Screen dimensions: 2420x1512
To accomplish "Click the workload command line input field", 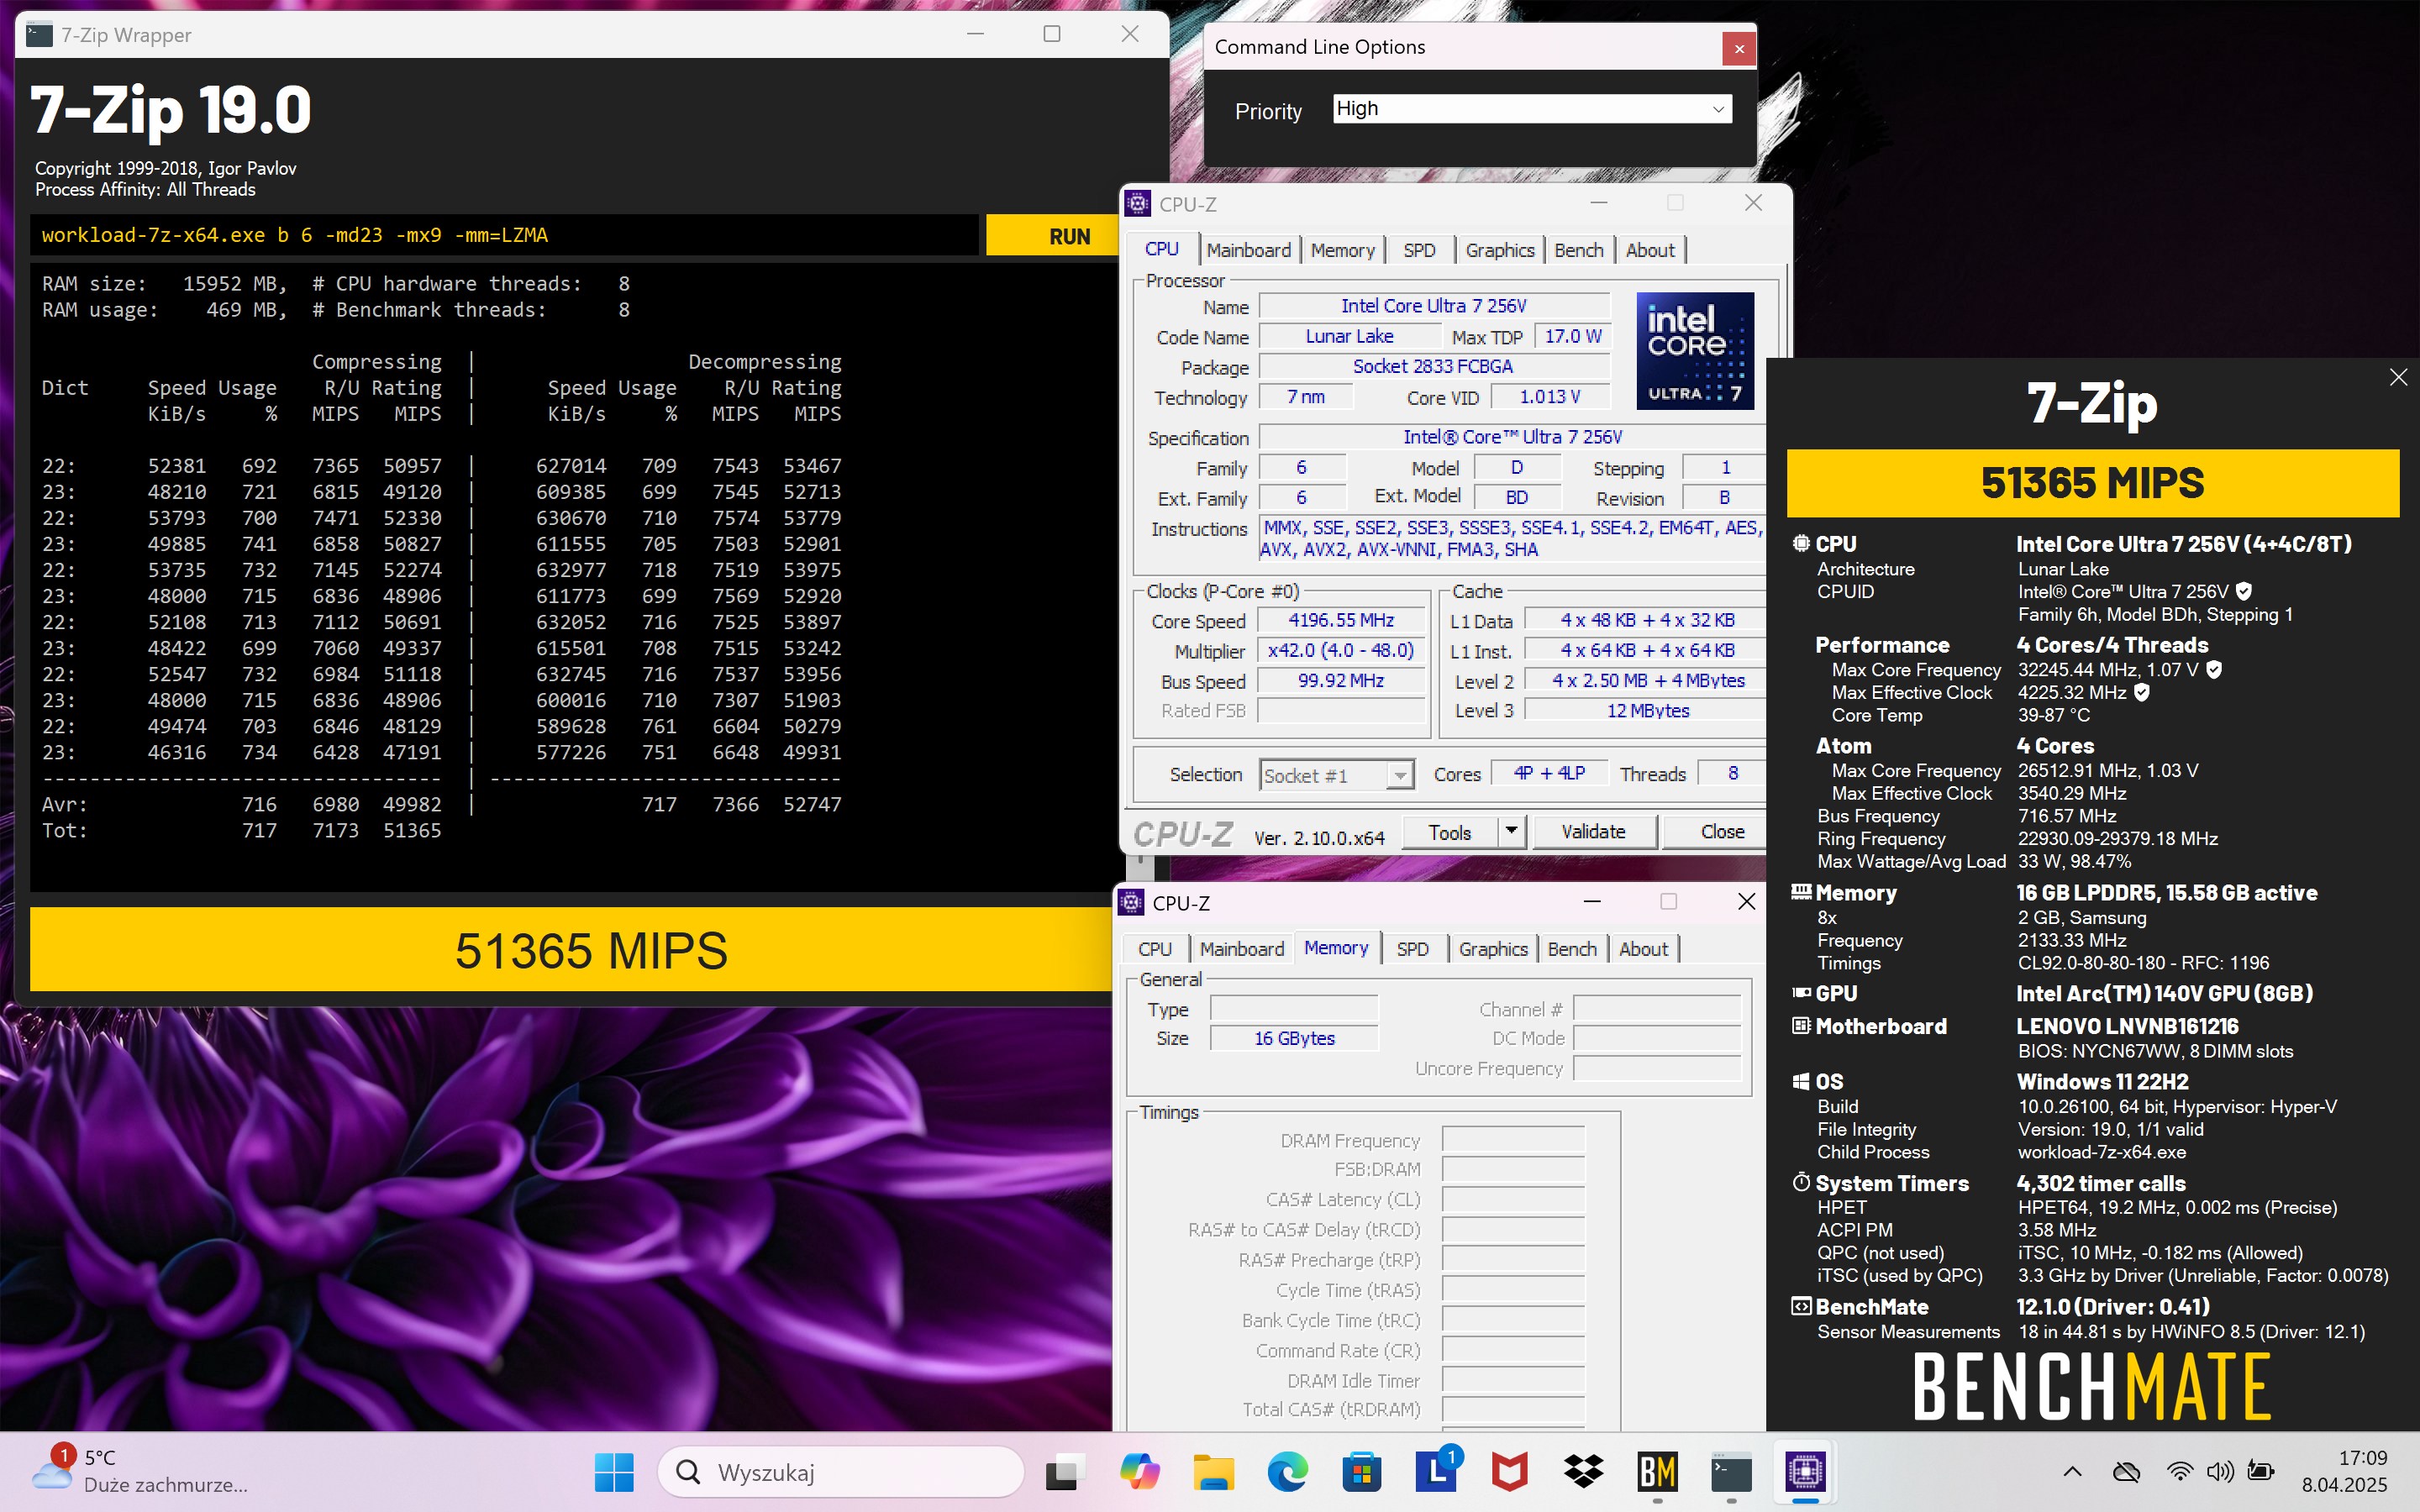I will pos(504,235).
